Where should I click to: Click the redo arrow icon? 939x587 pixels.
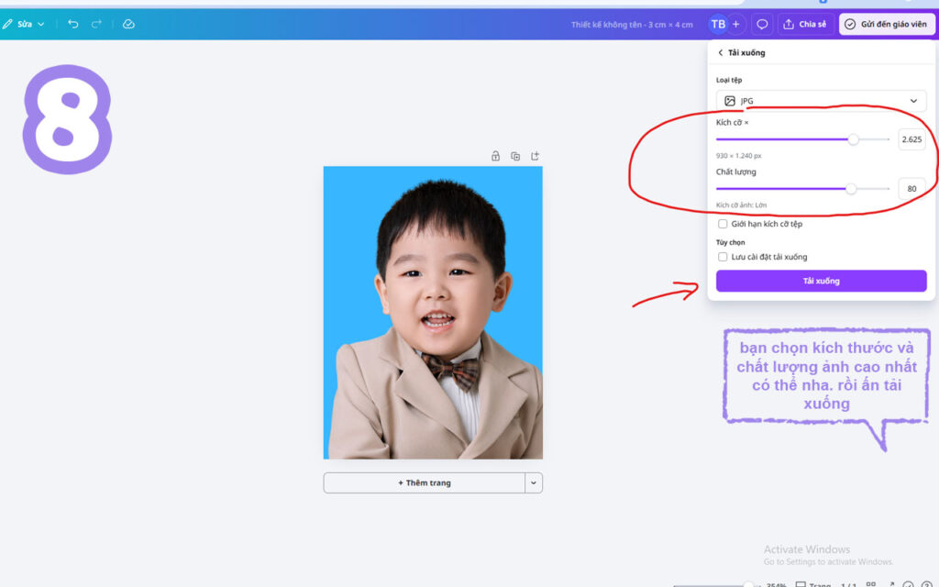pos(96,24)
